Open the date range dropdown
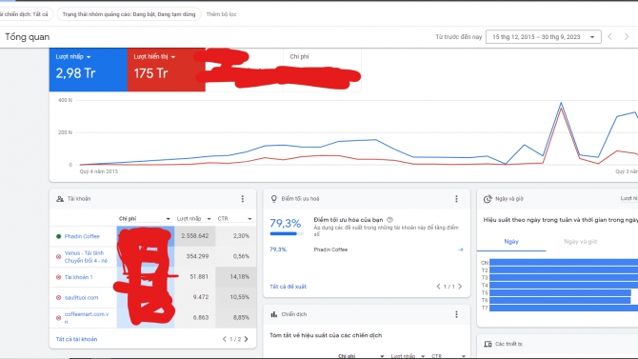 pyautogui.click(x=543, y=37)
